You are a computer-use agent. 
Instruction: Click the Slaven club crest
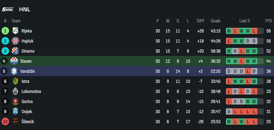[14, 61]
